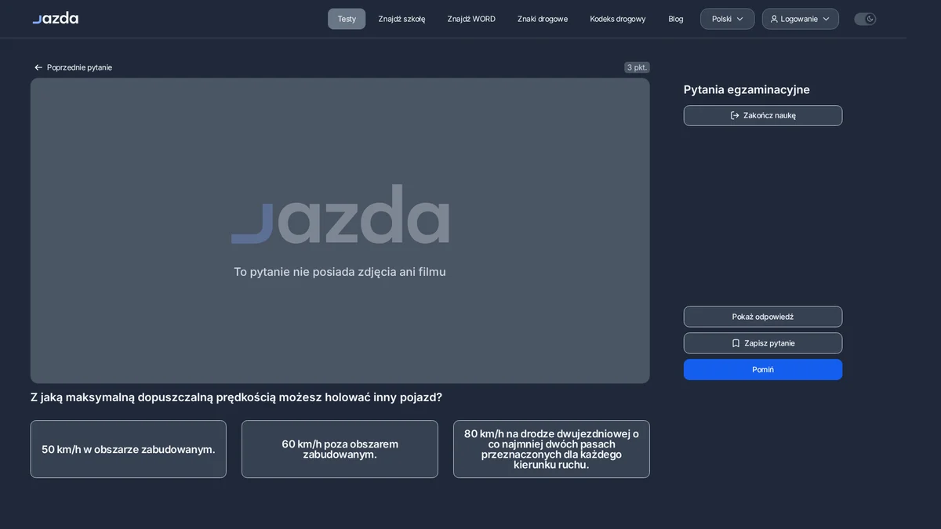Click the 3 pkt. points badge
Image resolution: width=941 pixels, height=529 pixels.
(x=637, y=67)
